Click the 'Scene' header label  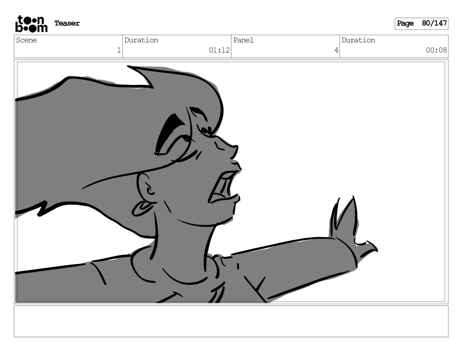click(x=26, y=40)
